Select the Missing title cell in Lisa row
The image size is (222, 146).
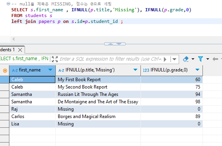coord(98,124)
